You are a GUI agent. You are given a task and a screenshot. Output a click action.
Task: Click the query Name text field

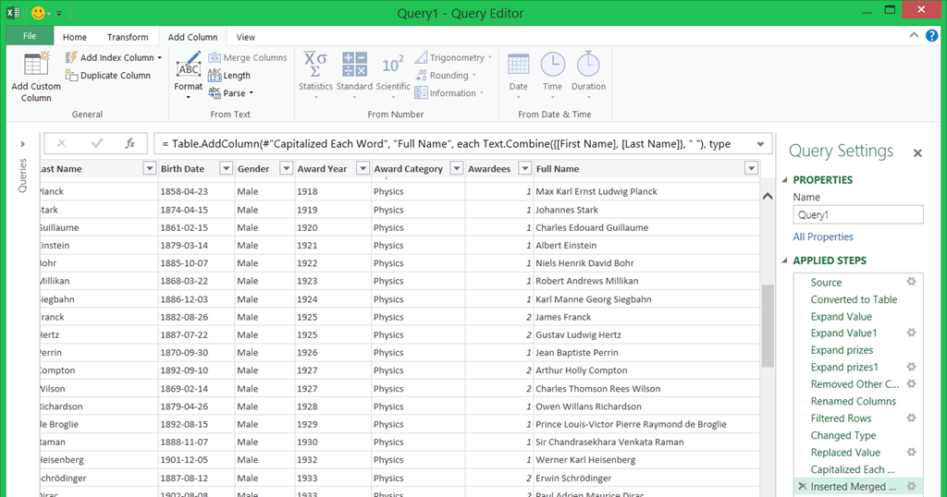857,214
